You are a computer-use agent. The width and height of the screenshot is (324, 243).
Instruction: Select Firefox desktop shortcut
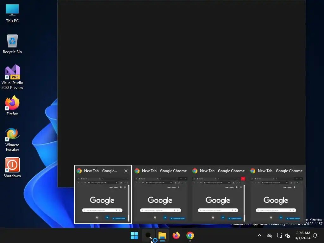[x=12, y=106]
